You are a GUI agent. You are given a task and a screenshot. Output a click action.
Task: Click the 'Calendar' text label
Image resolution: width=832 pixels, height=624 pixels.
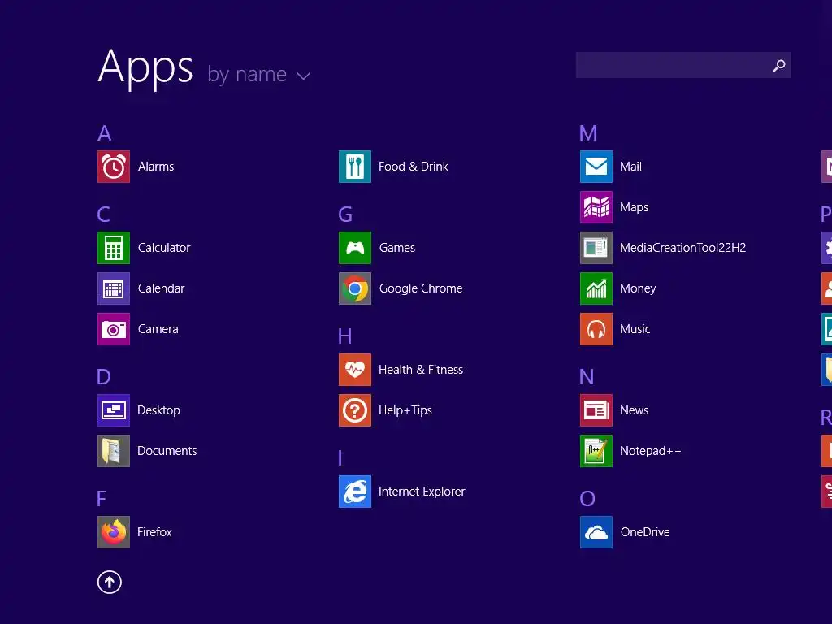click(x=162, y=288)
